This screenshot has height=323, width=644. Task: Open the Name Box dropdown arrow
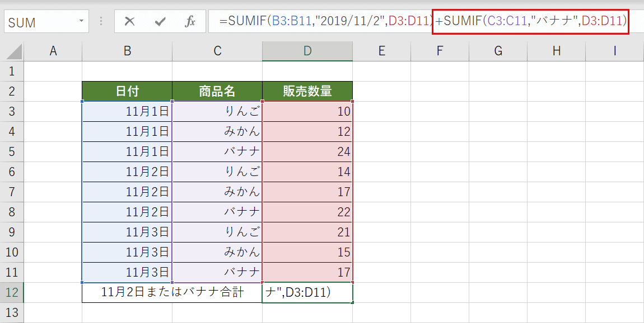[81, 21]
